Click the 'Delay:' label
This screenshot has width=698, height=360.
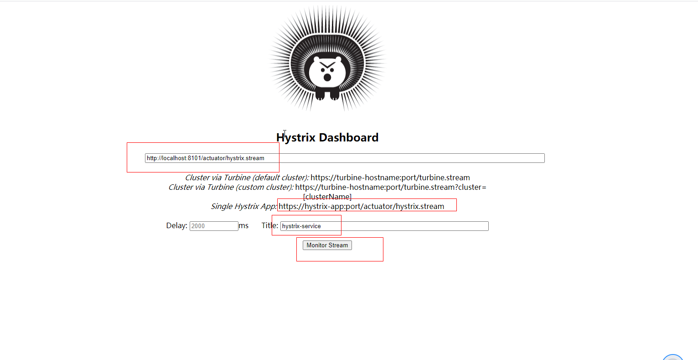pyautogui.click(x=177, y=225)
